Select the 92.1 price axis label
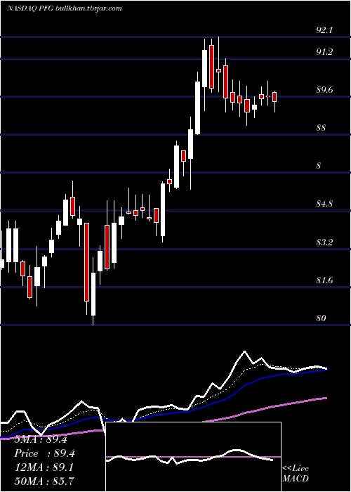 click(x=324, y=30)
